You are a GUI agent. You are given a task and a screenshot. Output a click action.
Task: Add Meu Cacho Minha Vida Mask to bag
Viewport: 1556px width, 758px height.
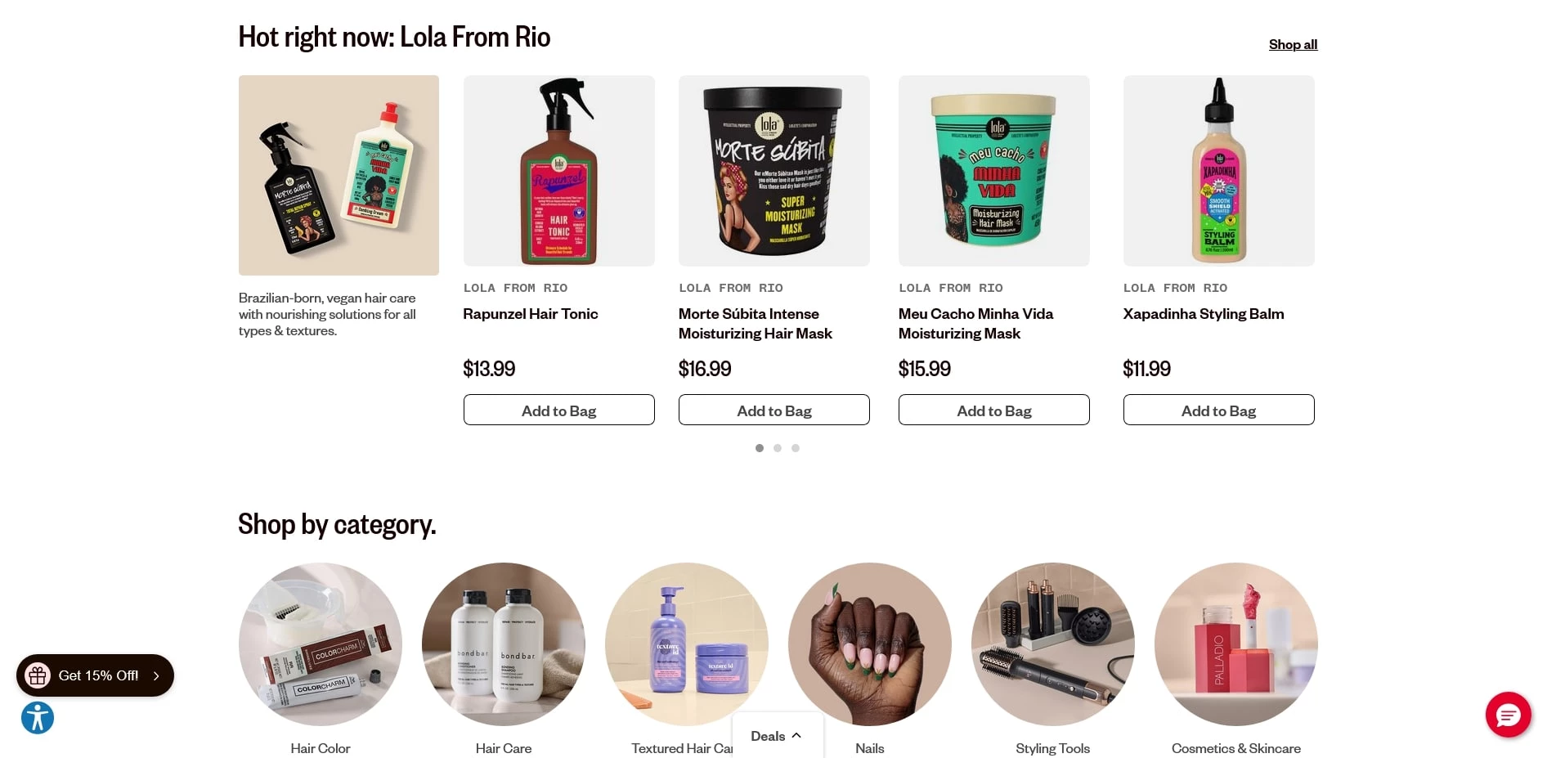click(x=994, y=410)
